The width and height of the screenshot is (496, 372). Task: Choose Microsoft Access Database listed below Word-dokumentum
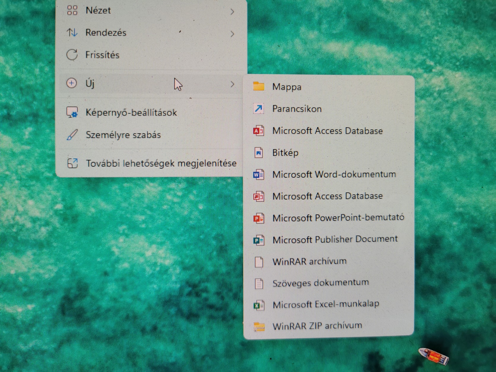point(328,196)
